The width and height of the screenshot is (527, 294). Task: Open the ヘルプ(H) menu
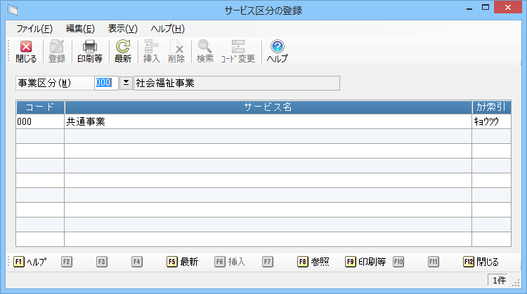click(167, 29)
